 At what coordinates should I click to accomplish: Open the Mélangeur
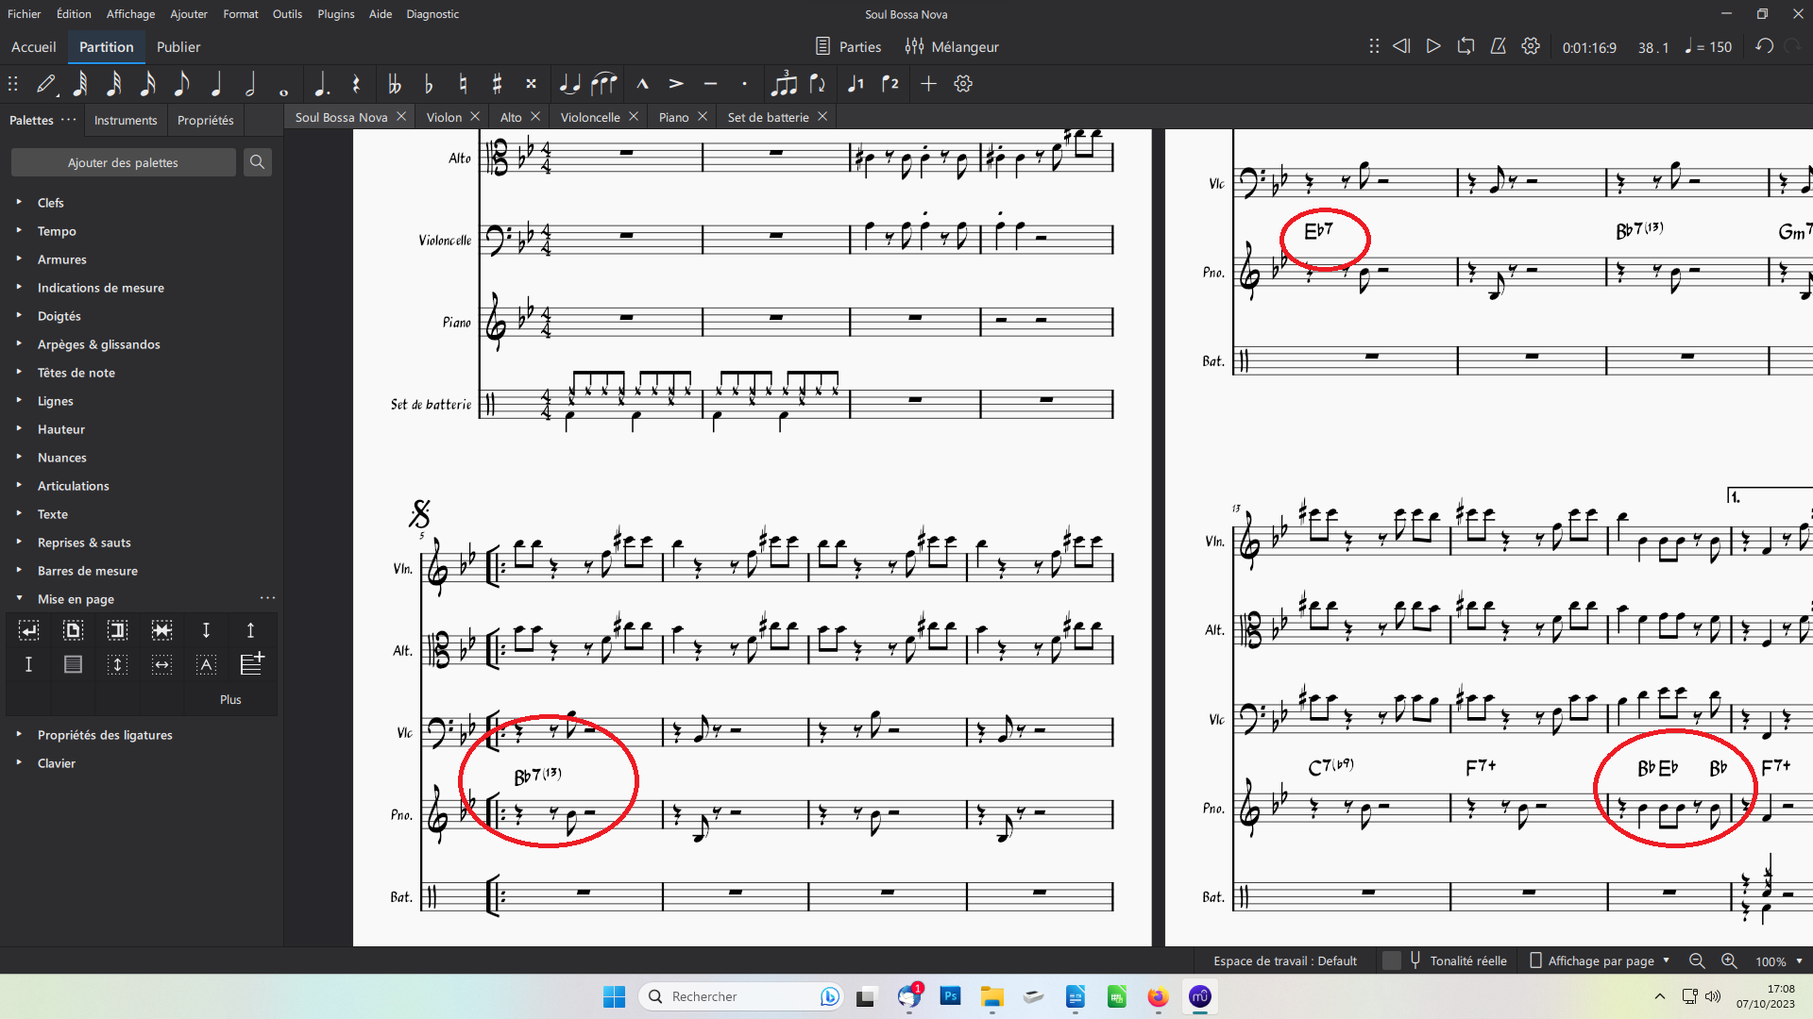[952, 45]
